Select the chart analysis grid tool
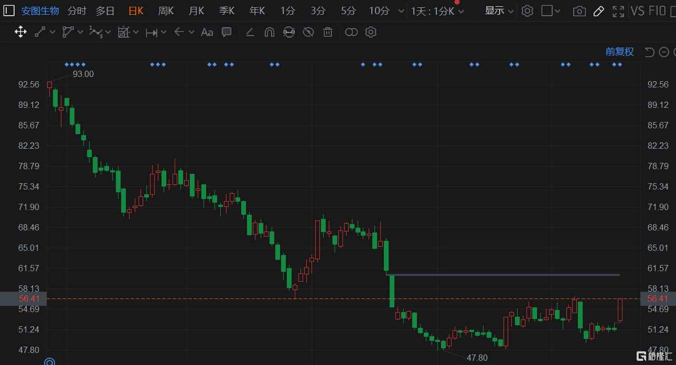Image resolution: width=676 pixels, height=365 pixels. pyautogui.click(x=124, y=32)
